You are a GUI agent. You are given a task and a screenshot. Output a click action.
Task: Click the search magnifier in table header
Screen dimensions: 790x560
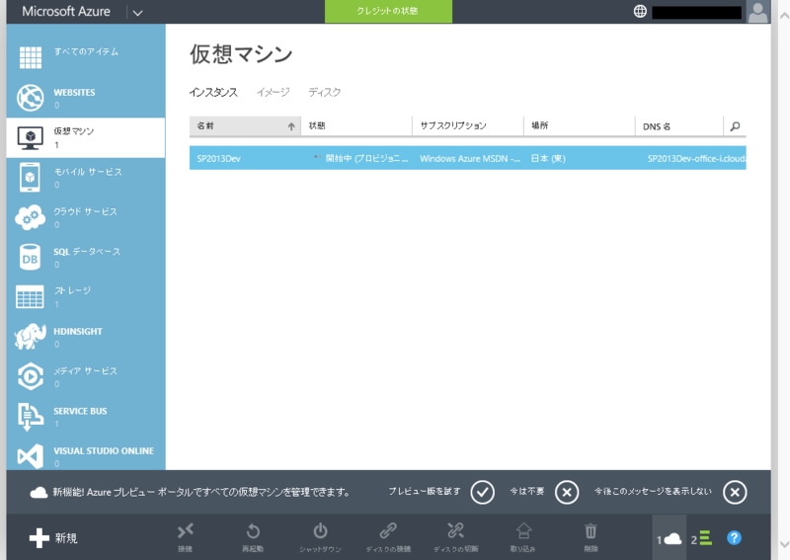click(x=735, y=126)
